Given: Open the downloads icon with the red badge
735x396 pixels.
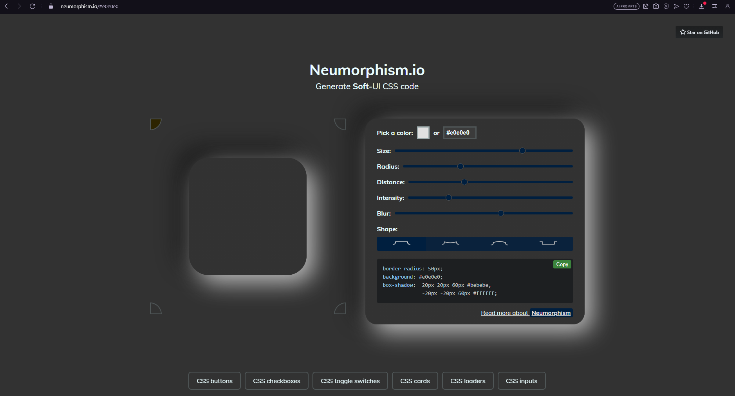Looking at the screenshot, I should [x=702, y=6].
